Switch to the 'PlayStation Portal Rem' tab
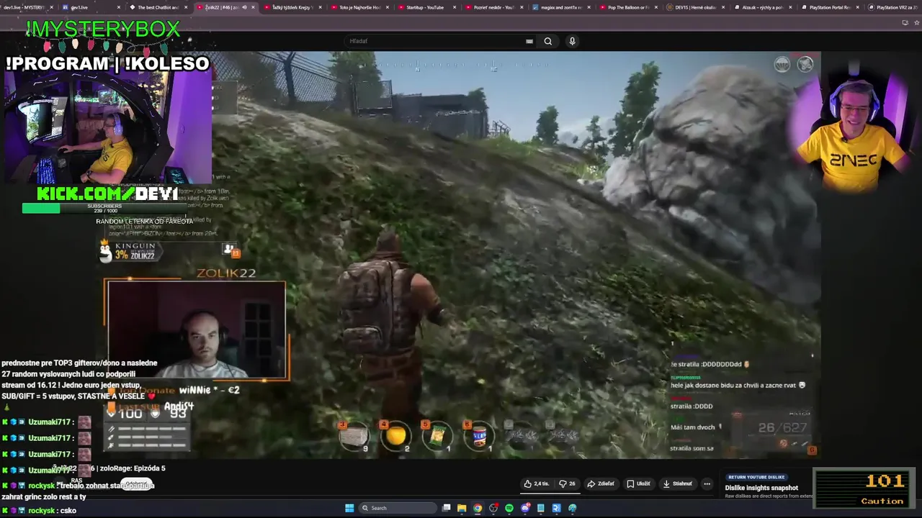 coord(830,7)
